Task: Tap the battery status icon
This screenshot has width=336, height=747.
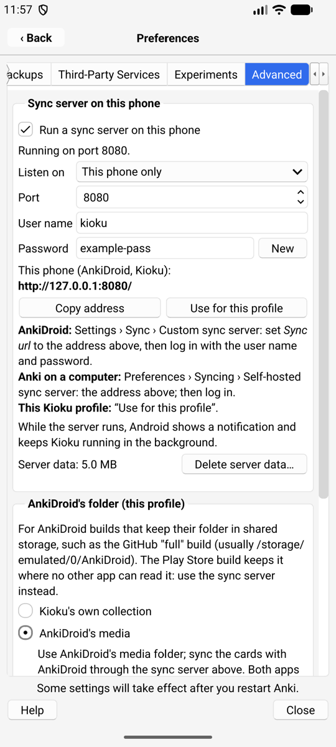Action: (x=302, y=10)
